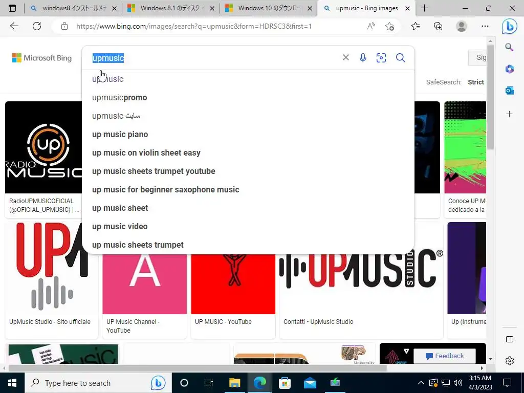This screenshot has height=393, width=524.
Task: Click the horizontal scrollbar at bottom
Action: click(x=198, y=368)
